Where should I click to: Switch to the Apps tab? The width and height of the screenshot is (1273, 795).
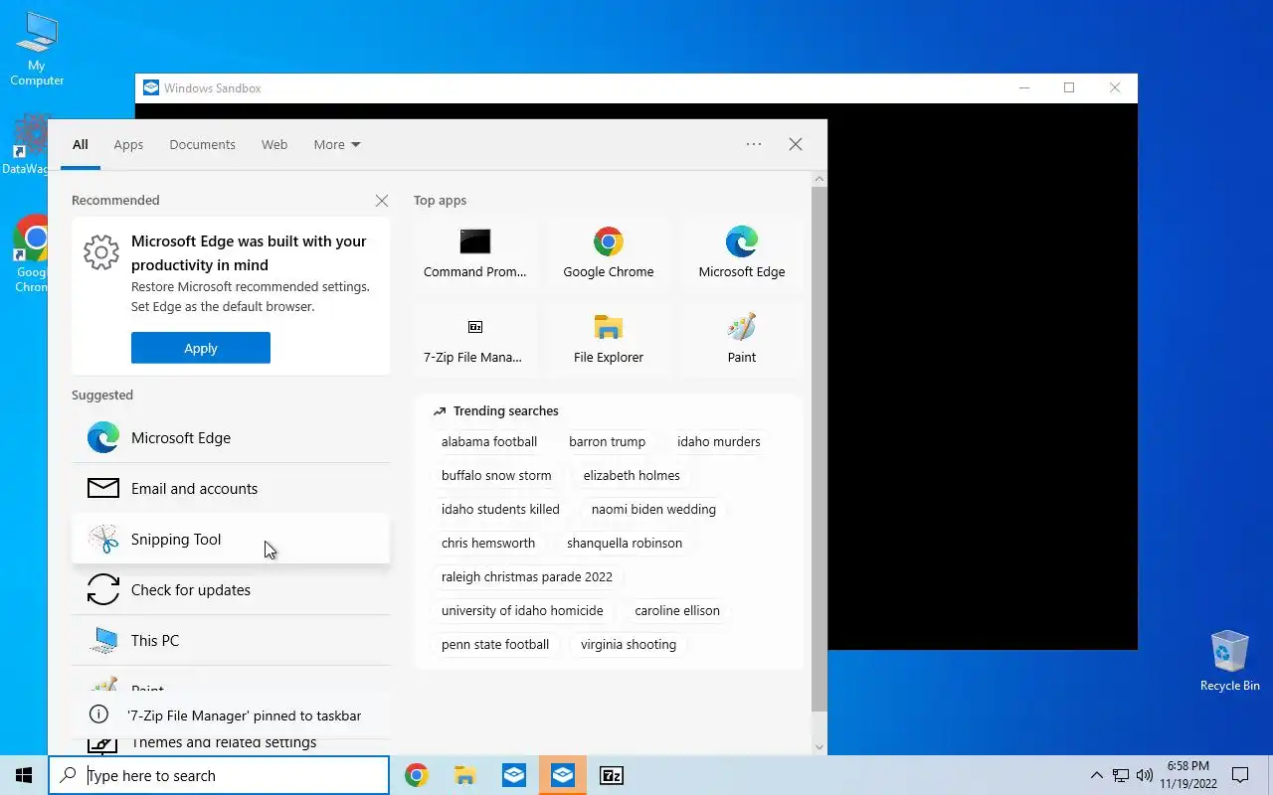128,144
